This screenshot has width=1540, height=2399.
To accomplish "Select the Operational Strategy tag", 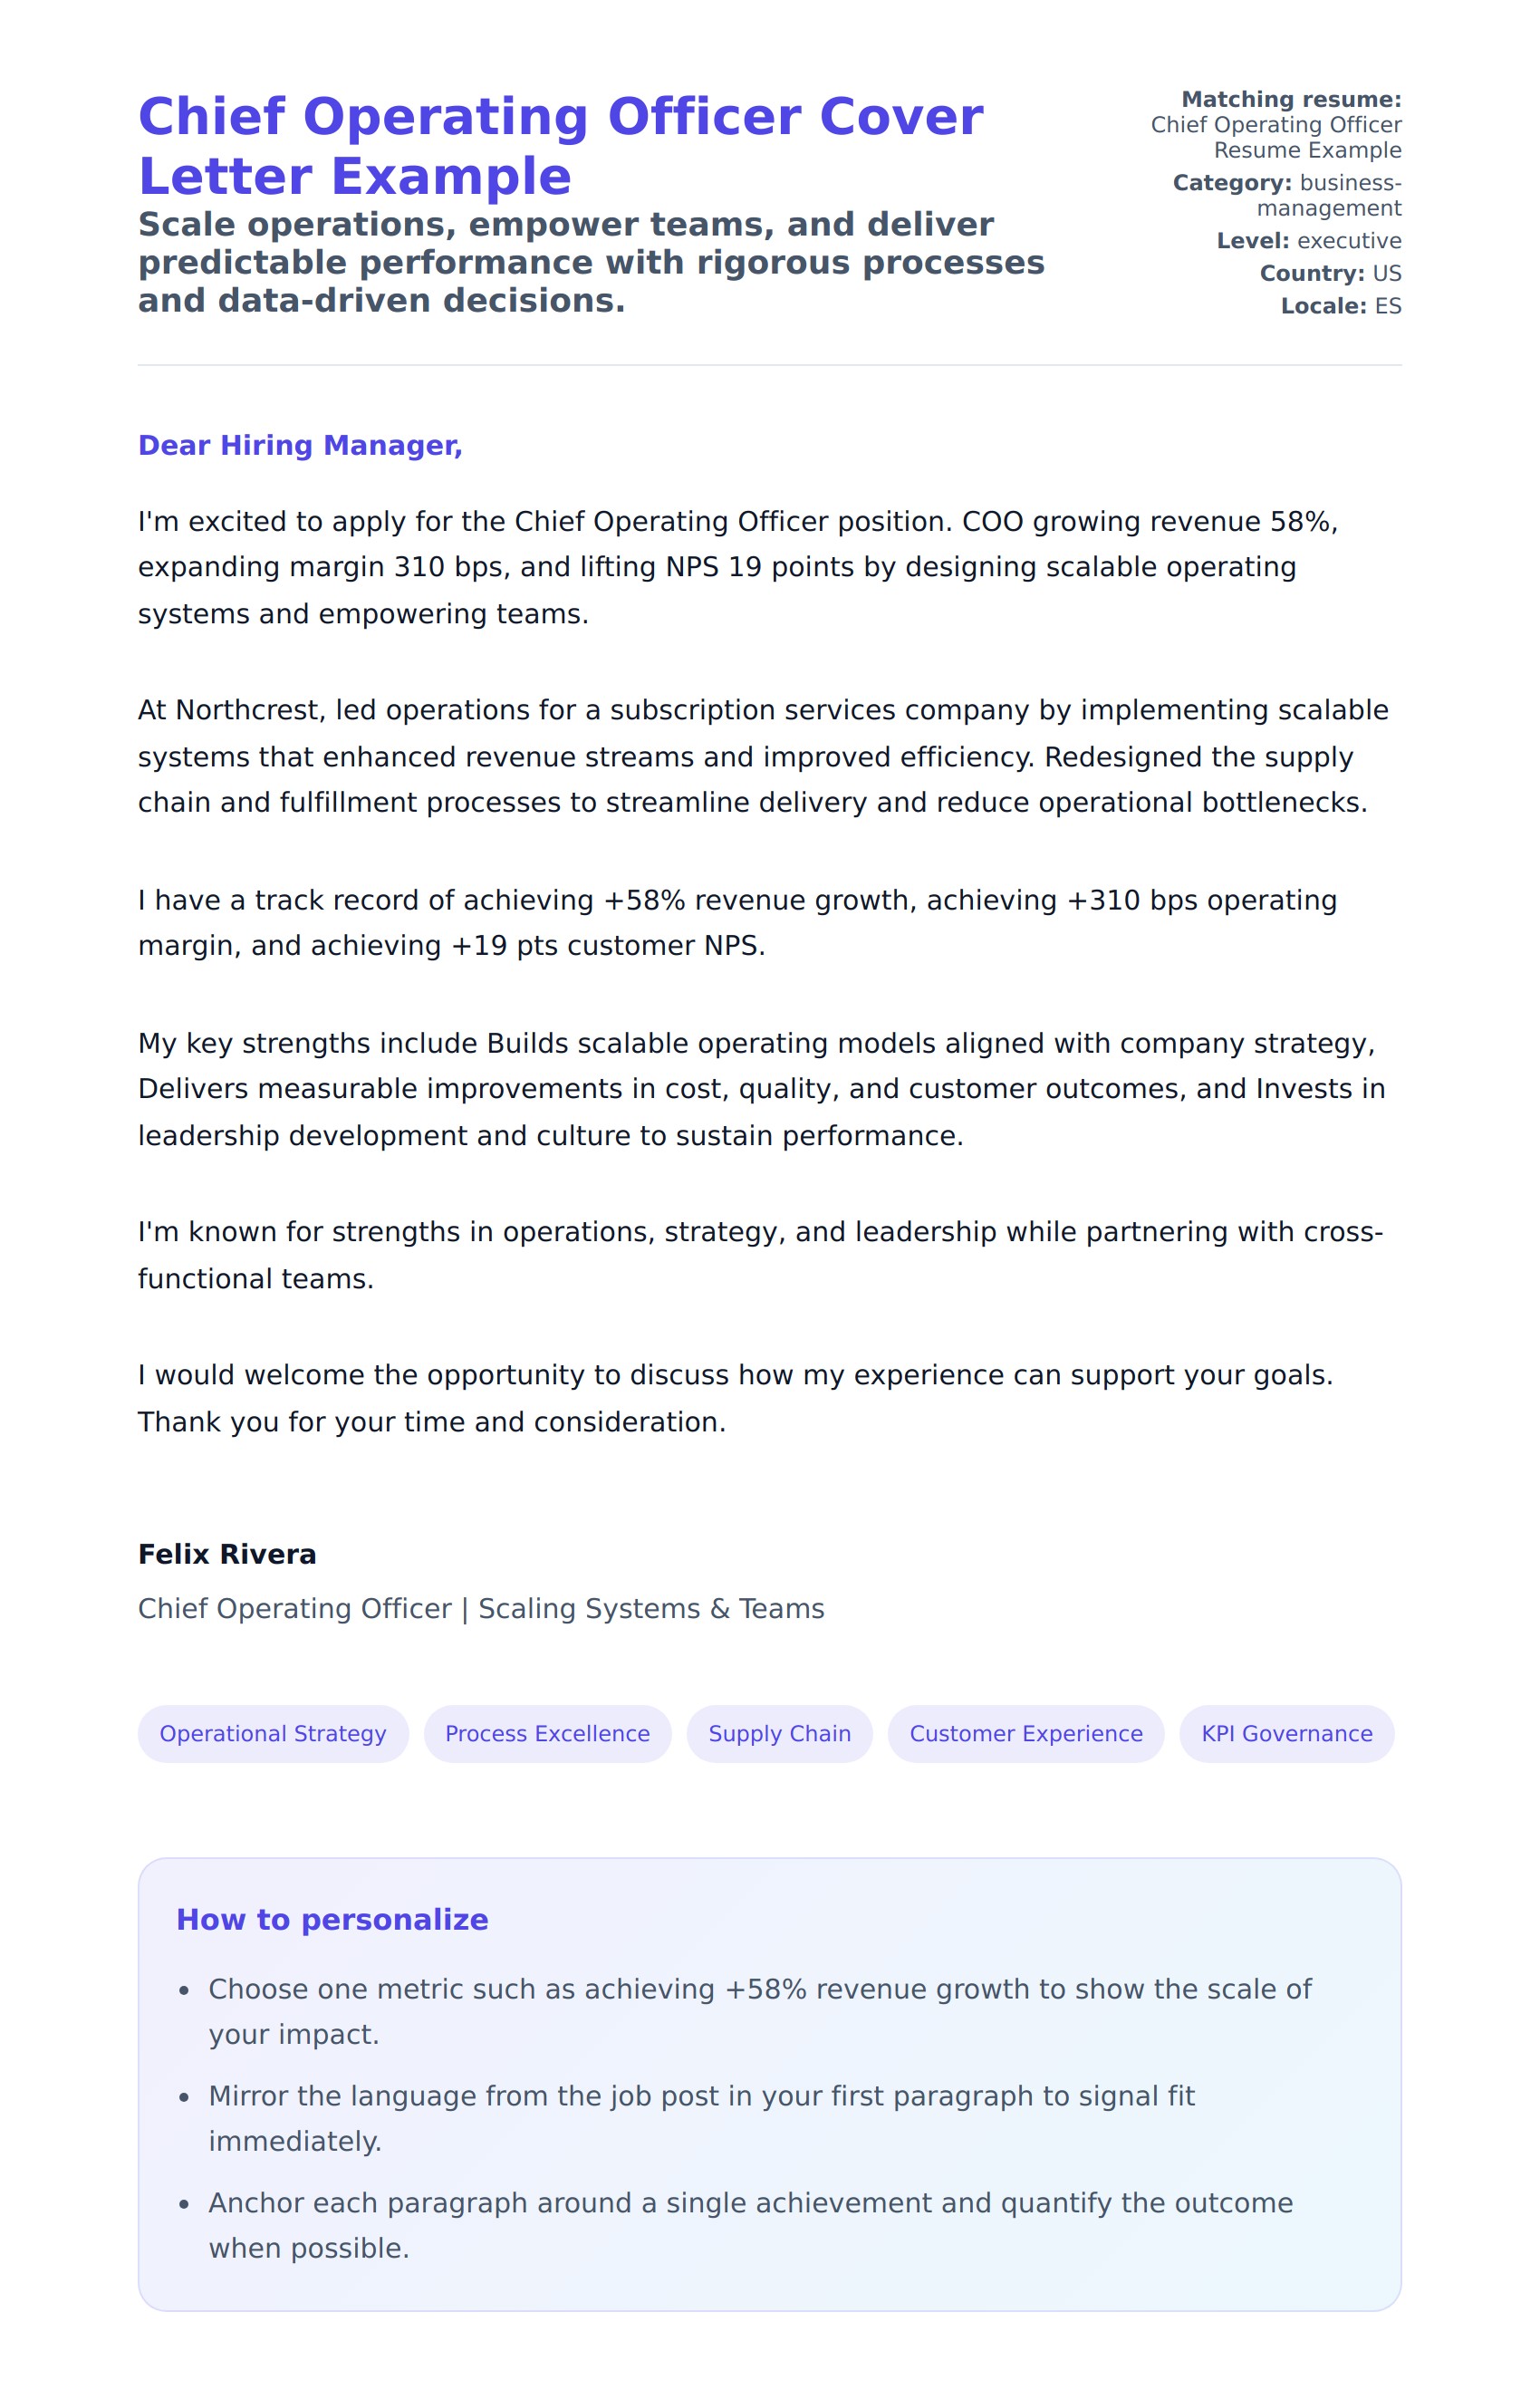I will pyautogui.click(x=273, y=1733).
